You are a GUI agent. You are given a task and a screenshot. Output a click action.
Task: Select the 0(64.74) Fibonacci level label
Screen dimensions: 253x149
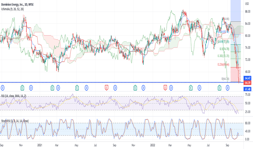coord(225,79)
